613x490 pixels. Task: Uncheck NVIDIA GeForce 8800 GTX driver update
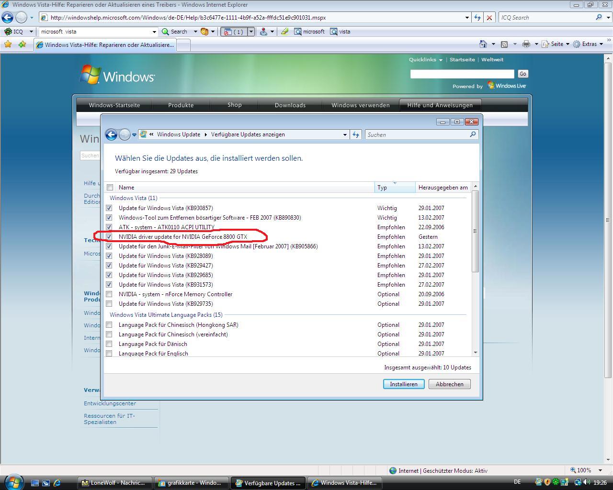coord(109,237)
